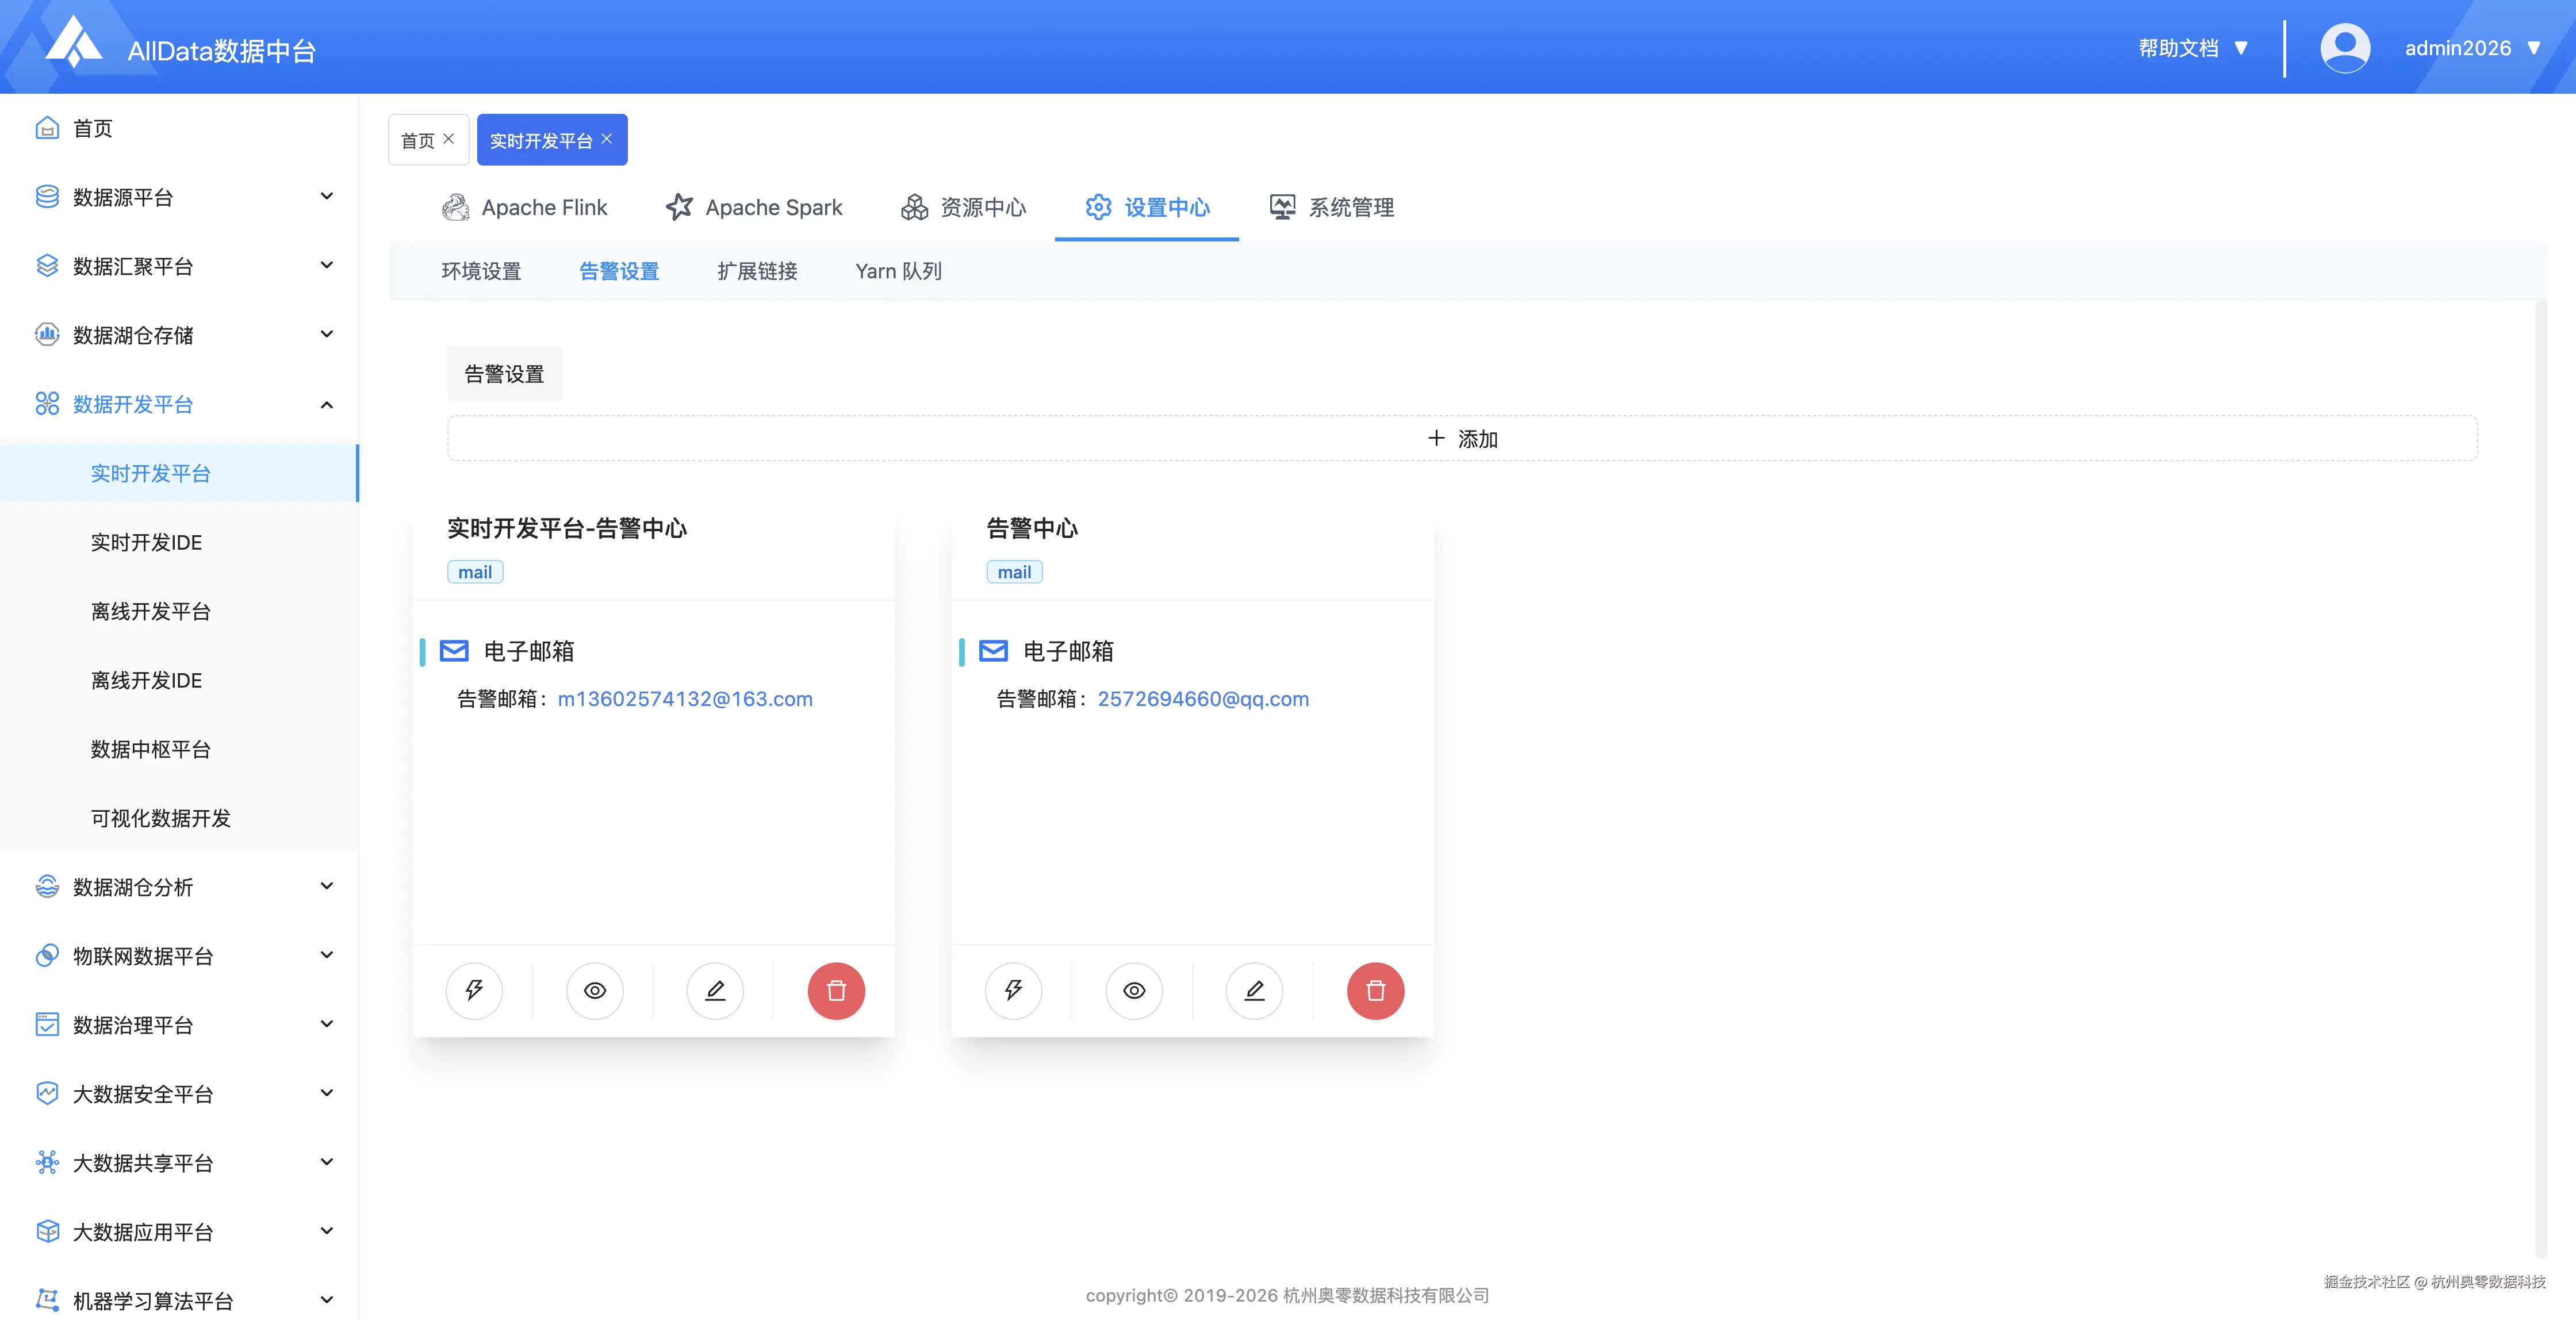Image resolution: width=2576 pixels, height=1320 pixels.
Task: Click the 数据湖仓分析 sidebar icon
Action: click(47, 887)
